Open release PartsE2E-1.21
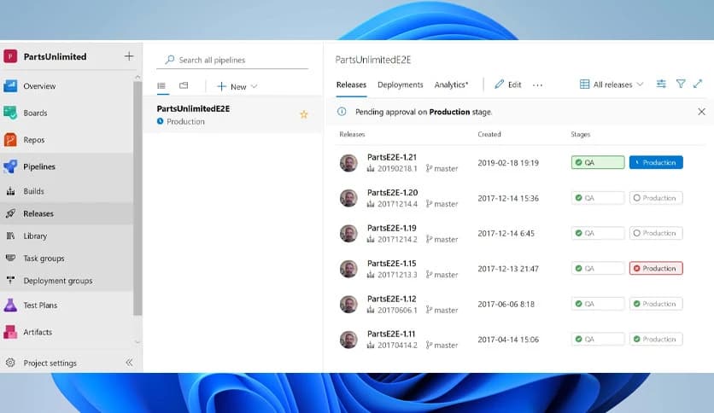 click(392, 157)
